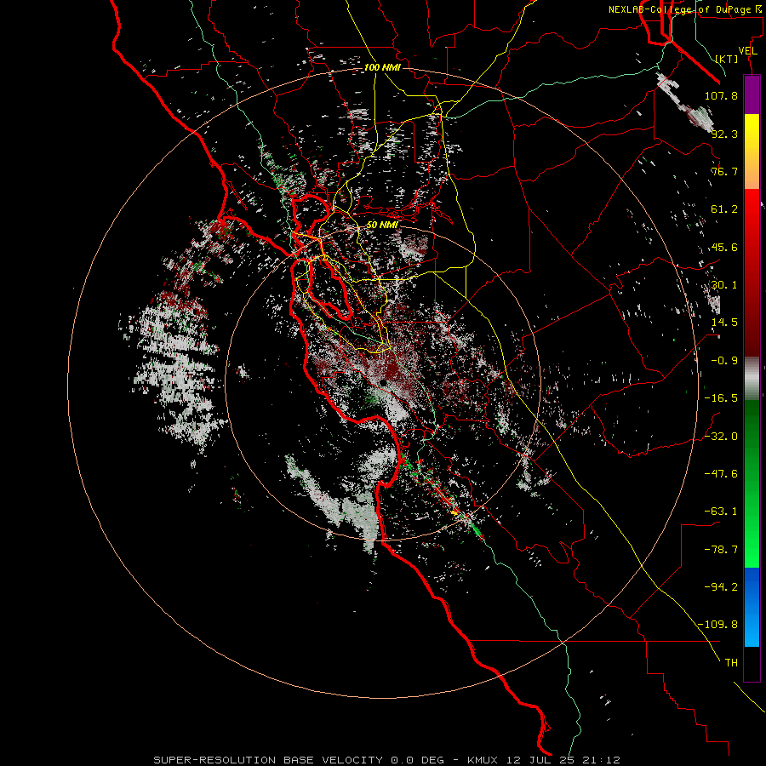The image size is (766, 766).
Task: Click the -63.1 legend value
Action: (x=721, y=512)
